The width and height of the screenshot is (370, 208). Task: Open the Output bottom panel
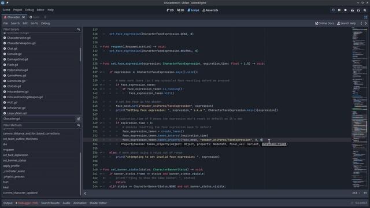click(x=8, y=203)
